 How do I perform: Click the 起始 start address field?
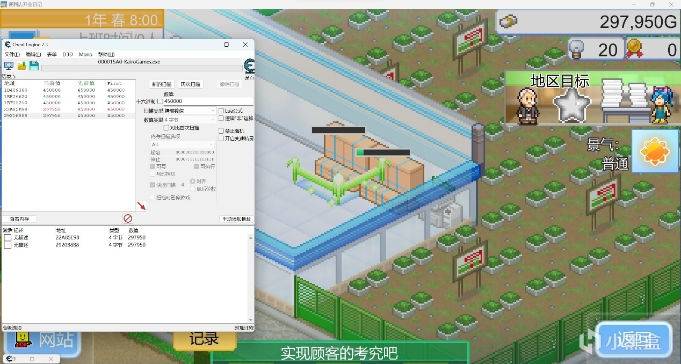195,152
